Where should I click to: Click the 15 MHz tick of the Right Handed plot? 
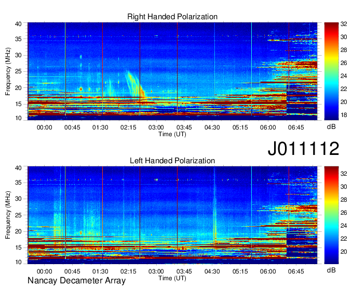(18, 104)
